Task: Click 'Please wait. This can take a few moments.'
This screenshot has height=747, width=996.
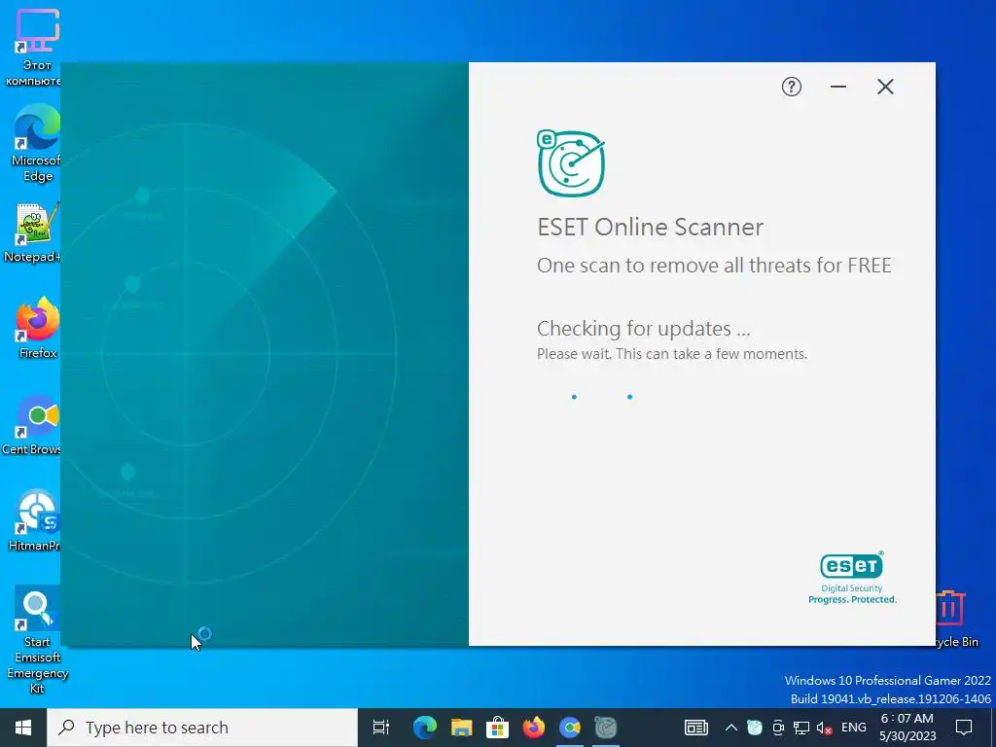Action: pos(672,354)
